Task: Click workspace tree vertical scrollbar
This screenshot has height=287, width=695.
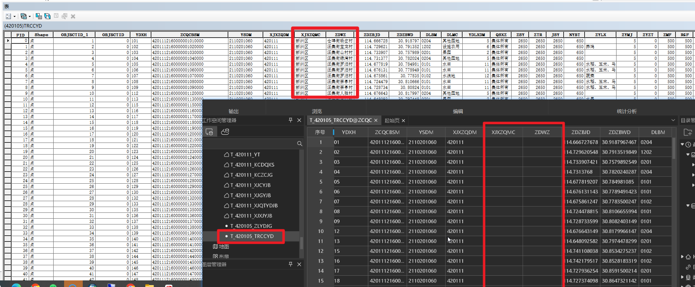Action: pyautogui.click(x=301, y=243)
